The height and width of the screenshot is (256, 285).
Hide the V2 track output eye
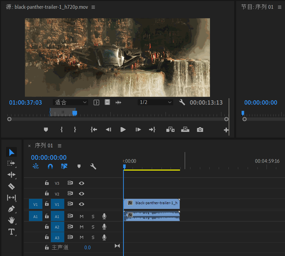(81, 194)
